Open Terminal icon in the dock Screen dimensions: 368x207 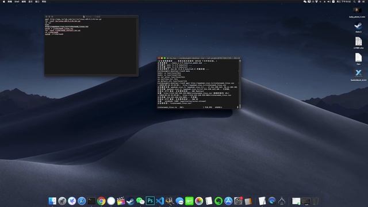point(91,201)
